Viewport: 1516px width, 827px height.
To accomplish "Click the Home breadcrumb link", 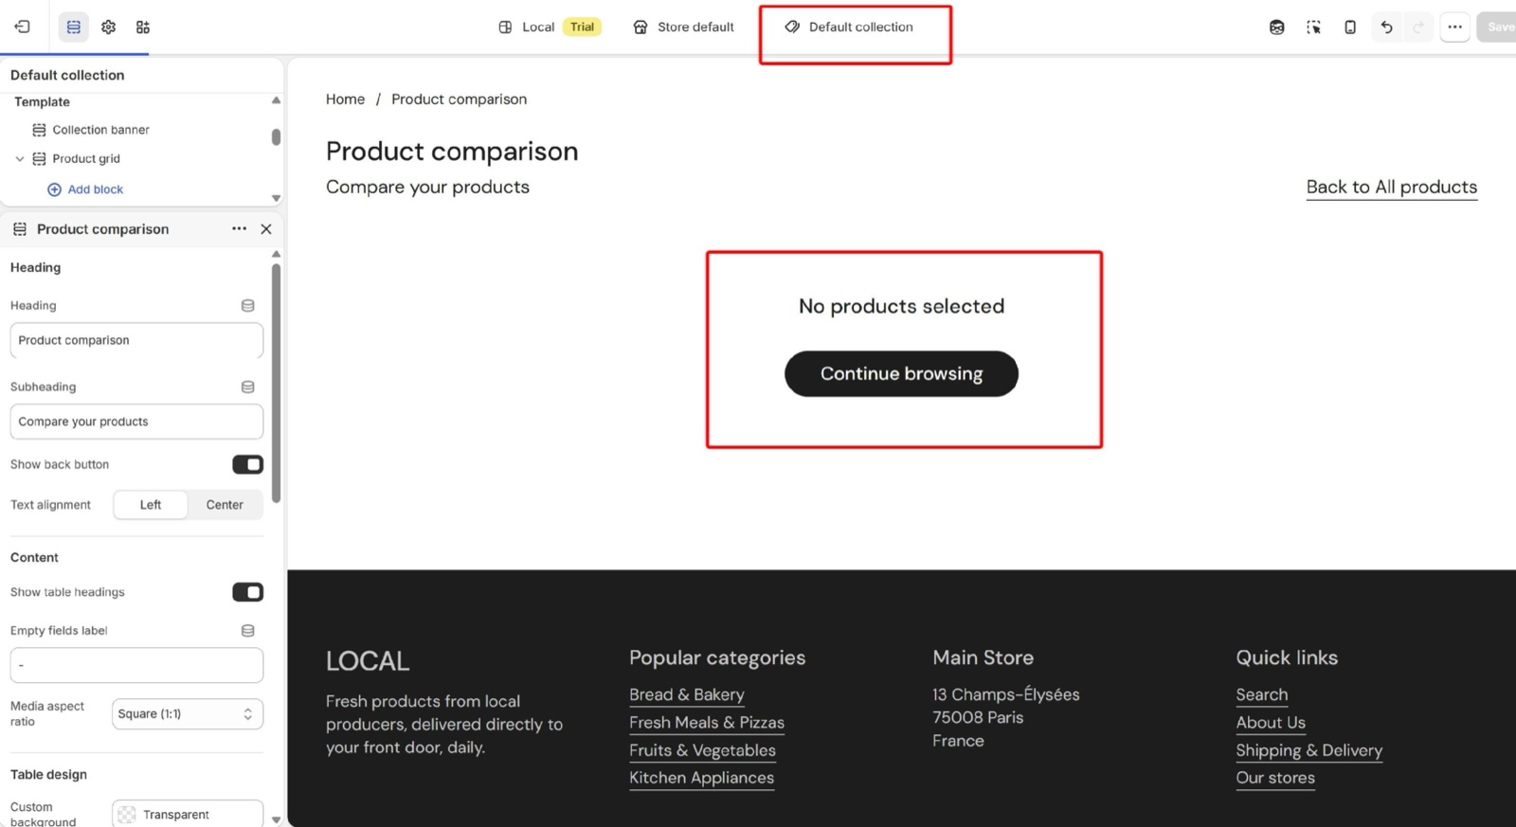I will coord(345,99).
